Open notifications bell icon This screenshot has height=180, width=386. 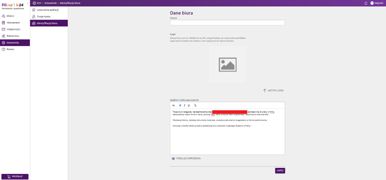coord(366,3)
